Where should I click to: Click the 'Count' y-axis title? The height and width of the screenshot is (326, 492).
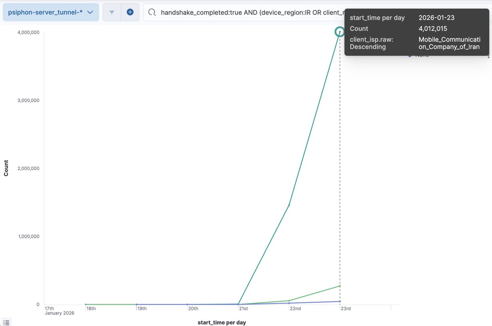tap(6, 168)
